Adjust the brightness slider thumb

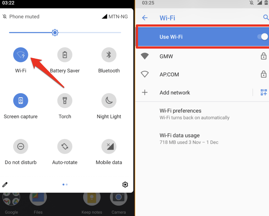point(55,33)
